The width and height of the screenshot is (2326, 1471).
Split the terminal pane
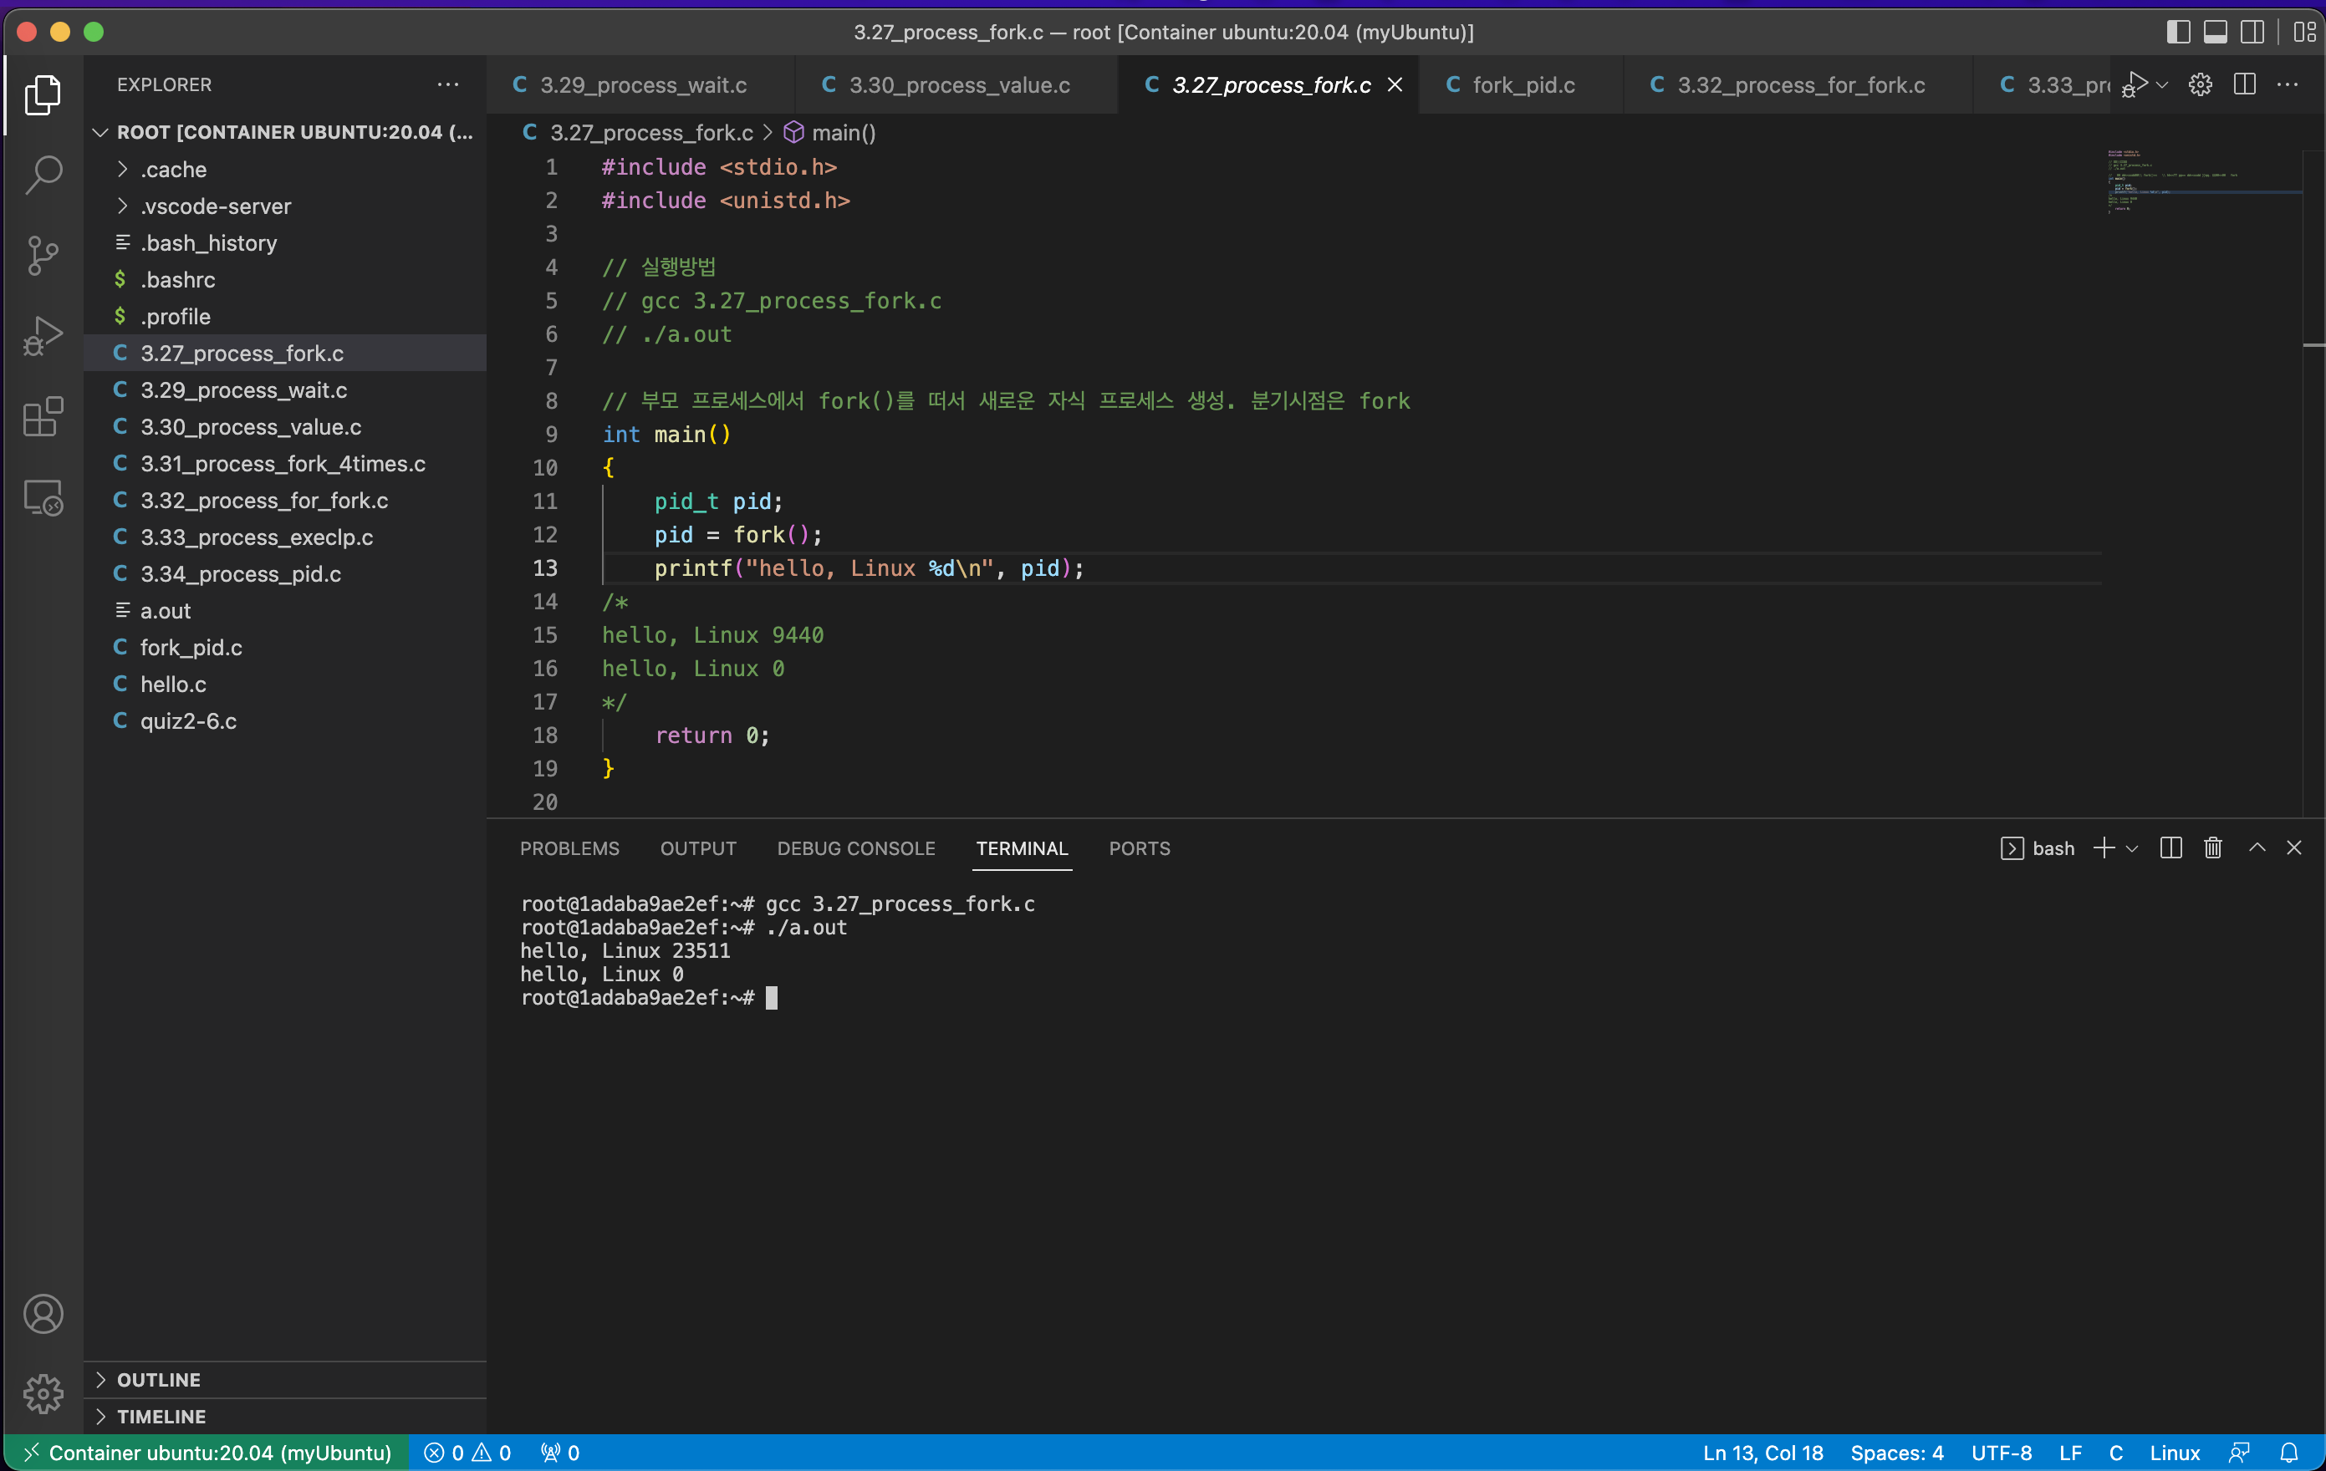click(2170, 848)
